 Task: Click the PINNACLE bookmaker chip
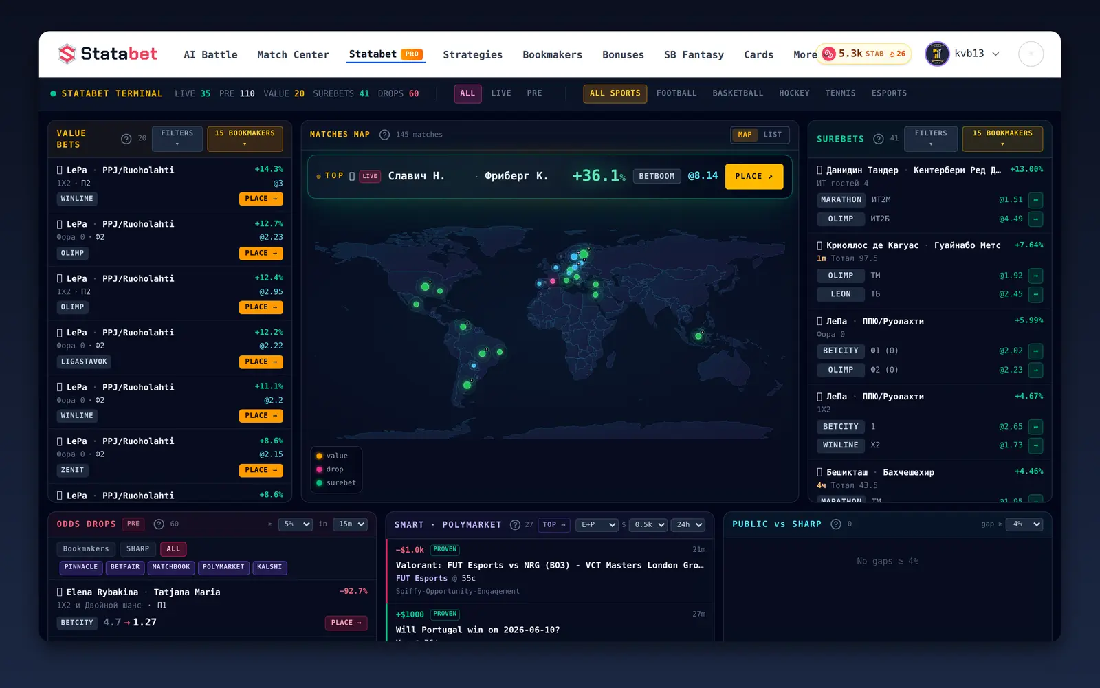tap(81, 567)
